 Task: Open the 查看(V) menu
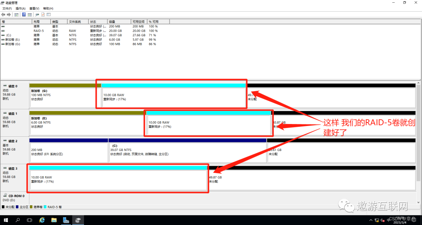pos(34,9)
